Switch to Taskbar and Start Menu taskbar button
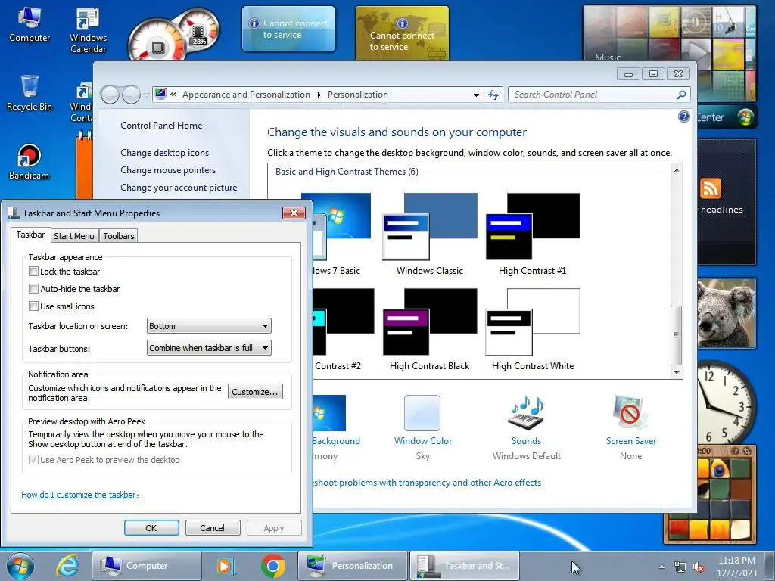 point(465,566)
